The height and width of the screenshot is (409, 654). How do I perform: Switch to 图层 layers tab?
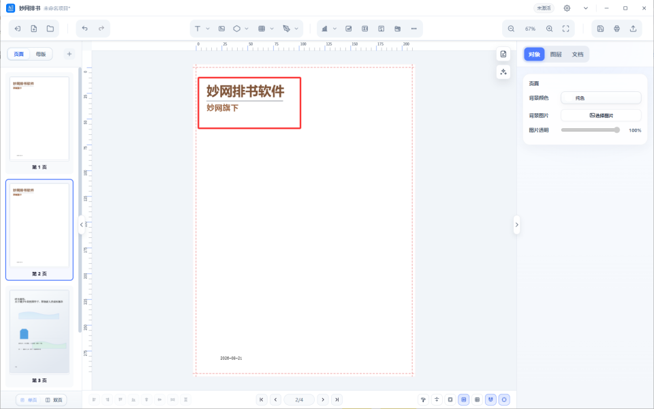[x=556, y=55]
